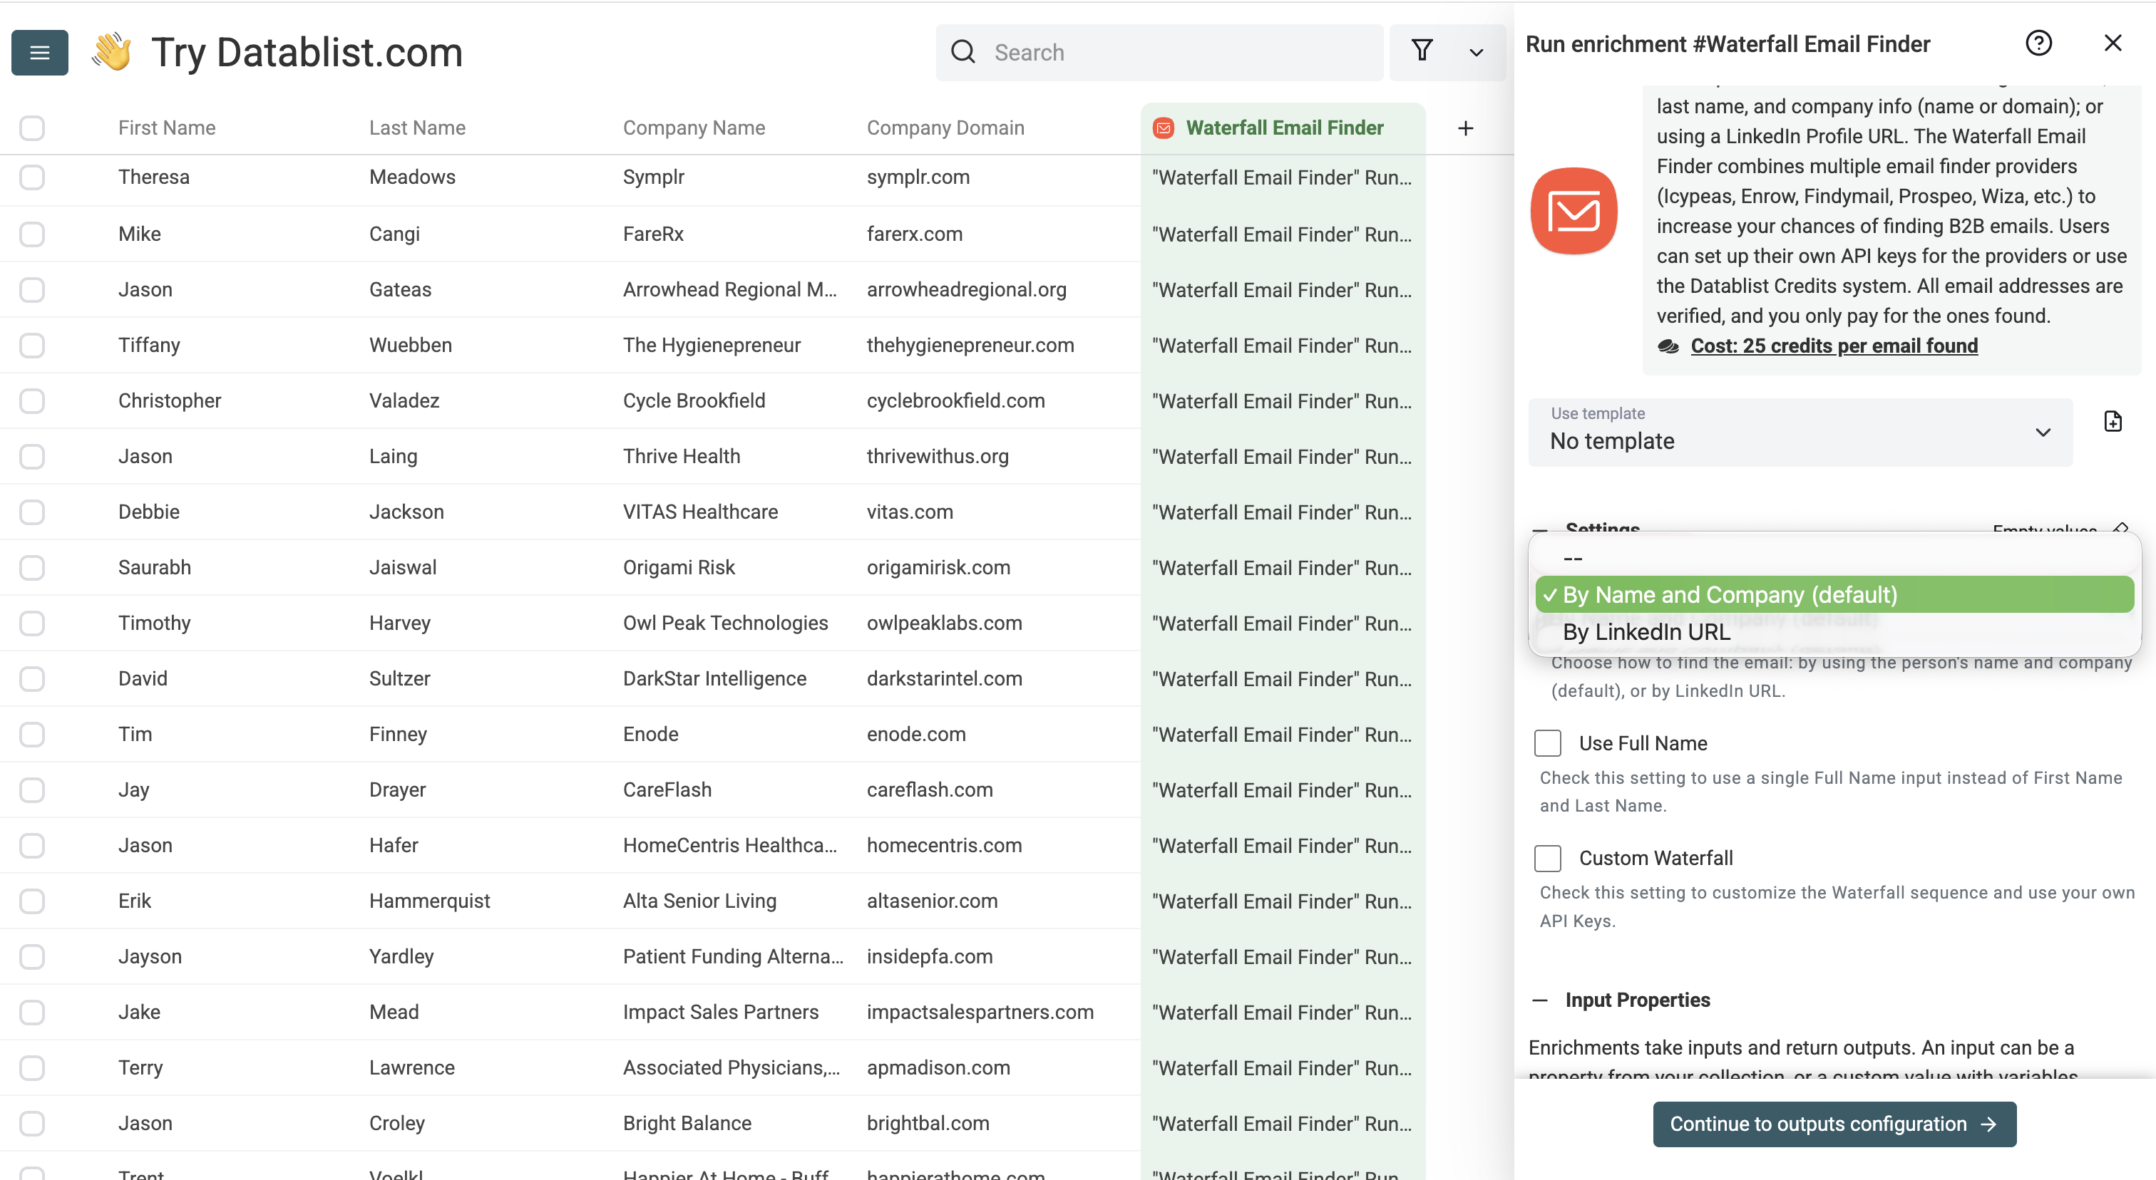The width and height of the screenshot is (2156, 1180).
Task: Focus the Search input field
Action: coord(1159,53)
